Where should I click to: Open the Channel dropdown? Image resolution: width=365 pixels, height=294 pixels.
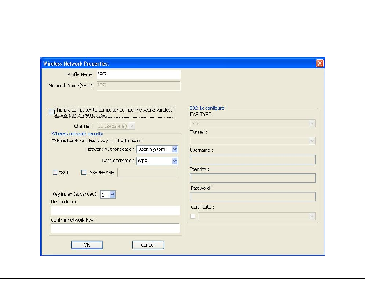click(x=116, y=126)
